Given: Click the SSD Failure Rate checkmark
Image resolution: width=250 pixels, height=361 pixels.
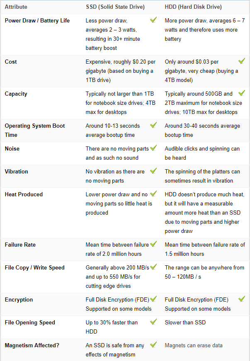Looking at the screenshot, I should point(153,244).
